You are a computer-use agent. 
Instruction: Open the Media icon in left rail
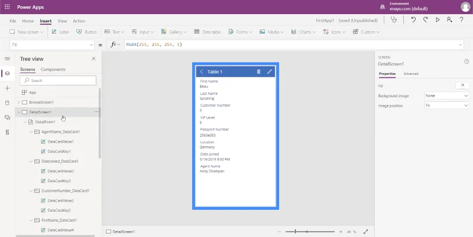pyautogui.click(x=7, y=117)
